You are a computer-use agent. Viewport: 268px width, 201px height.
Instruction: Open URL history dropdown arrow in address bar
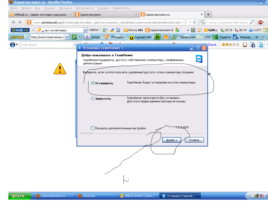190,23
